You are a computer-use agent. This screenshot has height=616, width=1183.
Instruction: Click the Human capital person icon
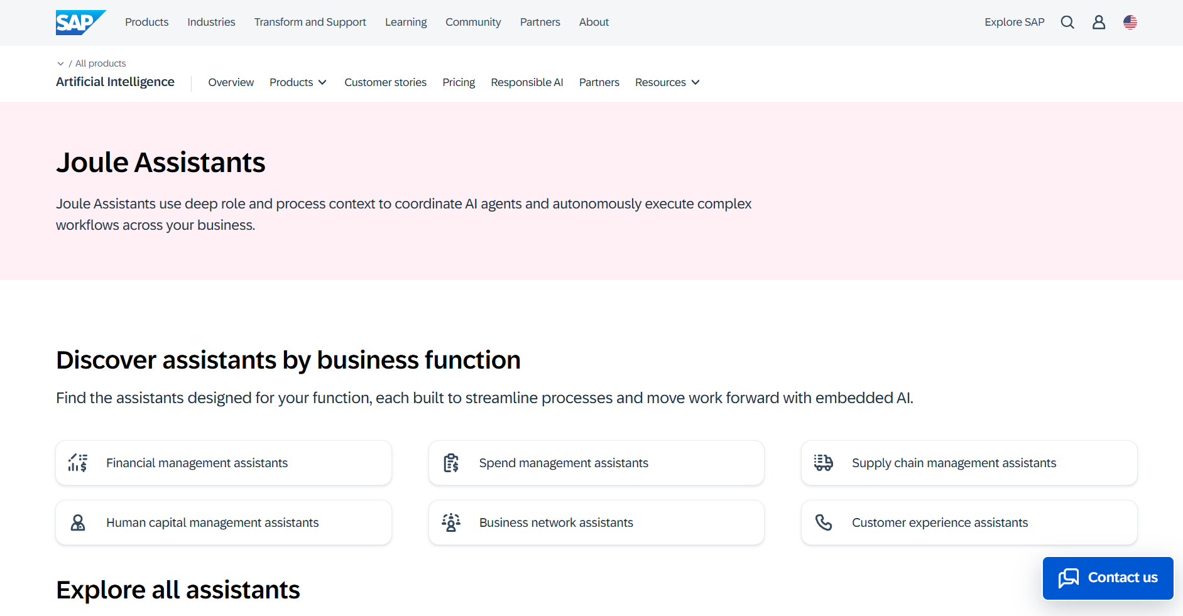pos(78,522)
